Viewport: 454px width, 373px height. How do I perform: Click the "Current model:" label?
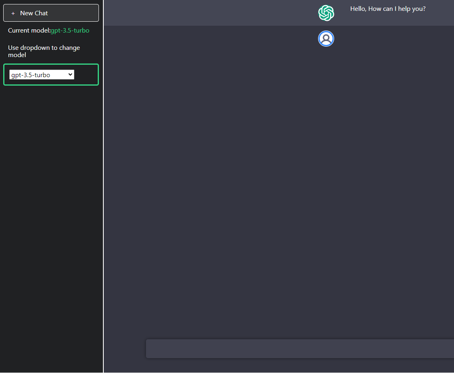click(x=29, y=31)
